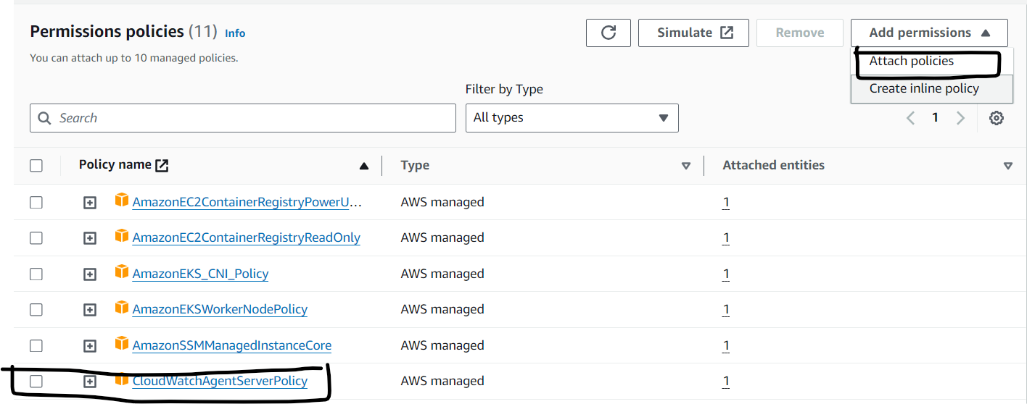Click the orange policy icon for AmazonEC2ContainerRegistryReadOnly
The width and height of the screenshot is (1027, 404).
122,236
